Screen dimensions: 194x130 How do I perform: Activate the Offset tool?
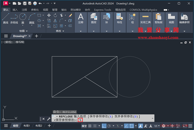[70, 26]
